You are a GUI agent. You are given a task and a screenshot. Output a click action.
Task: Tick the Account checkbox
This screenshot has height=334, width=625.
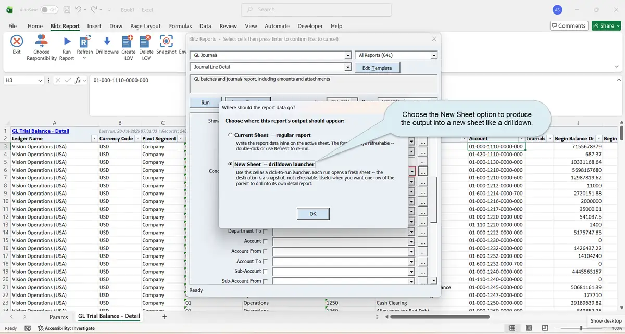click(x=266, y=241)
